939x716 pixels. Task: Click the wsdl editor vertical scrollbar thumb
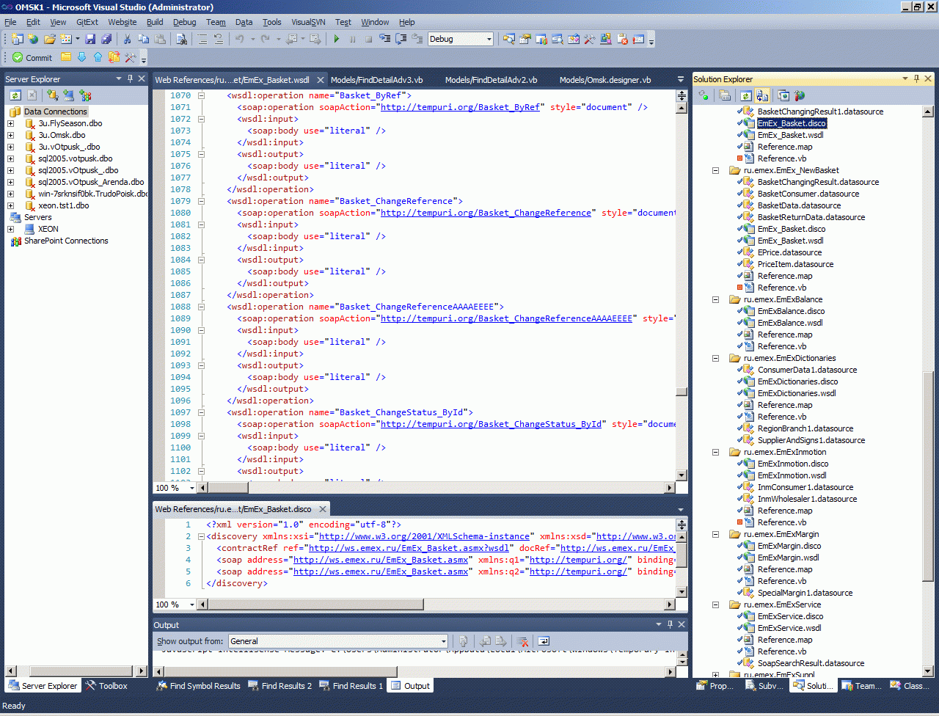click(682, 392)
